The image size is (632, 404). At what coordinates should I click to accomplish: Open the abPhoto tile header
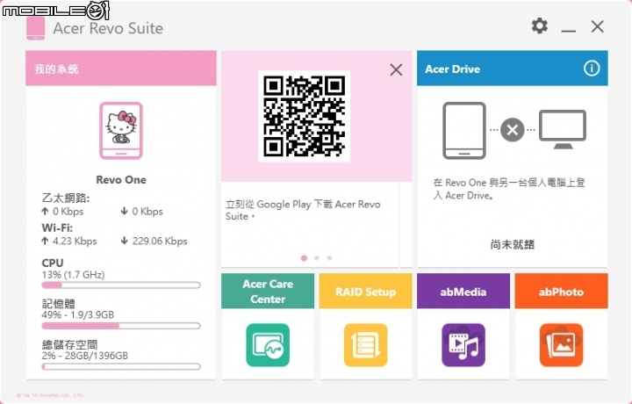coord(562,291)
